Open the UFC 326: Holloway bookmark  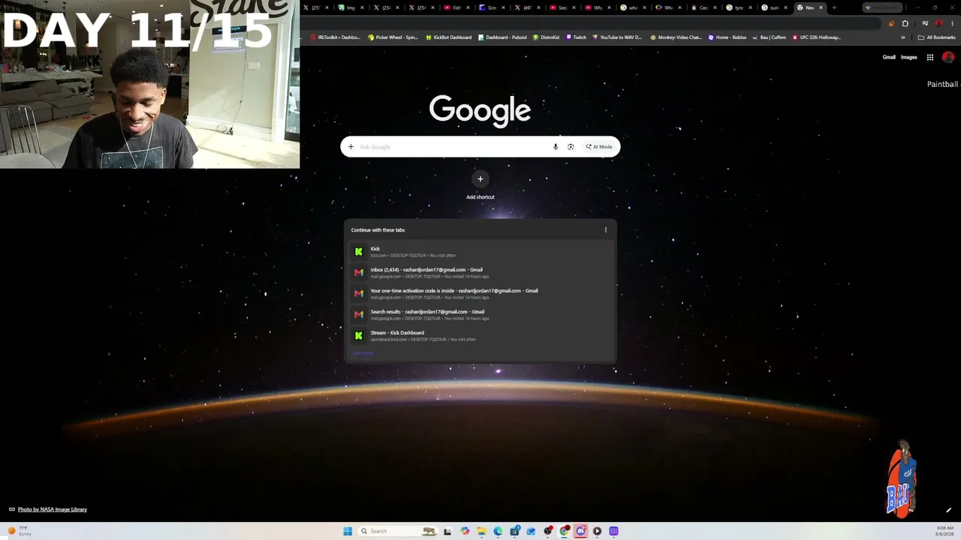click(x=816, y=37)
